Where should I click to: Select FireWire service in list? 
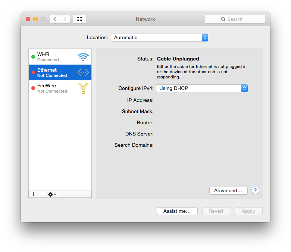click(60, 88)
